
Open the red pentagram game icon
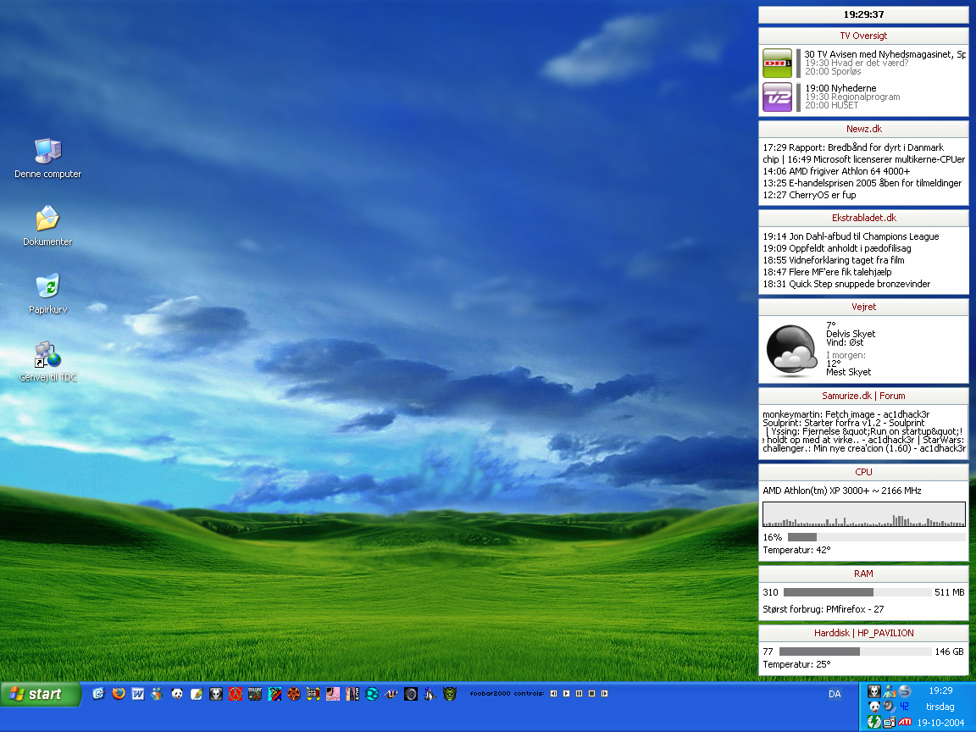click(x=294, y=693)
